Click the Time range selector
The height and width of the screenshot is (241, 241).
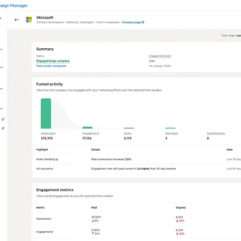pos(231,36)
